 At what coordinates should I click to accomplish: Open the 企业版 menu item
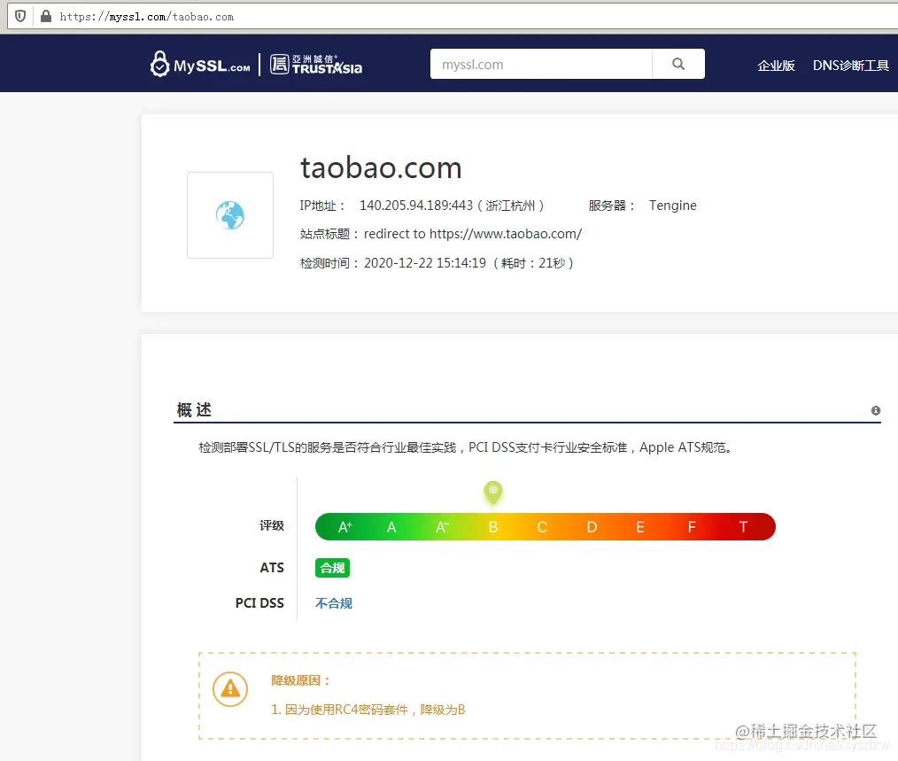[776, 66]
